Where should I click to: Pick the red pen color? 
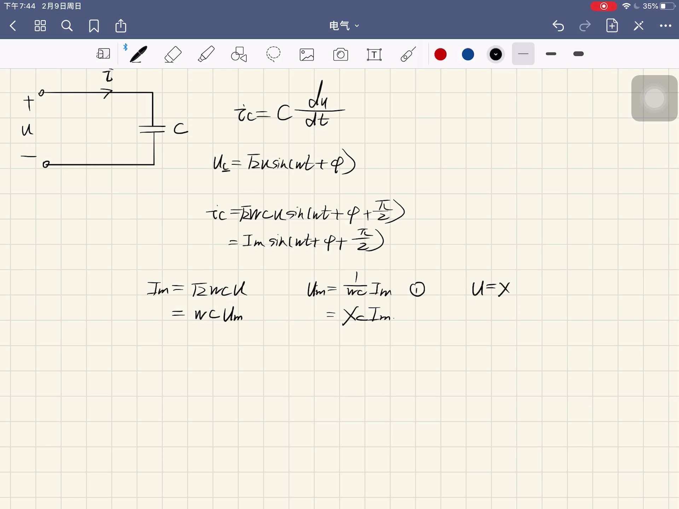point(440,54)
